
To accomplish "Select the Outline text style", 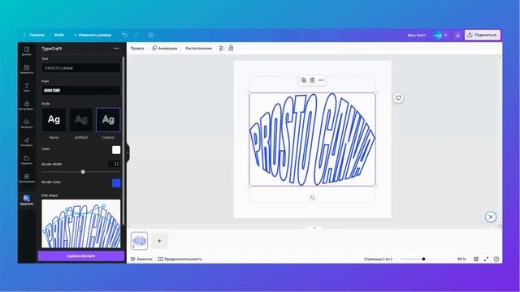I will pos(108,119).
